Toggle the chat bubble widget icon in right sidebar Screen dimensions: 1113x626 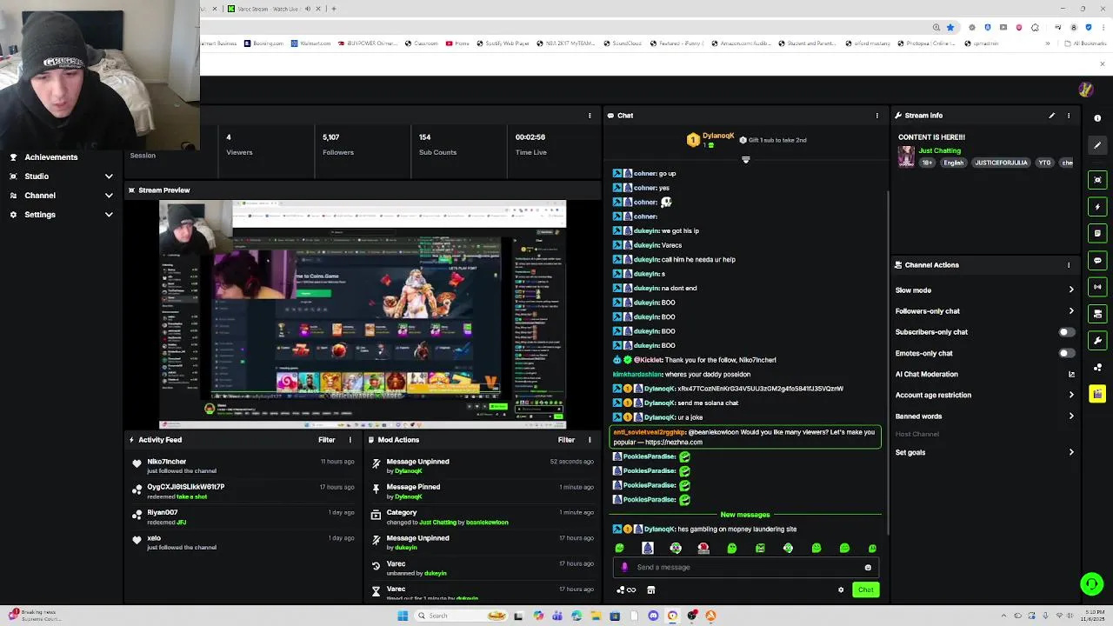[1097, 260]
